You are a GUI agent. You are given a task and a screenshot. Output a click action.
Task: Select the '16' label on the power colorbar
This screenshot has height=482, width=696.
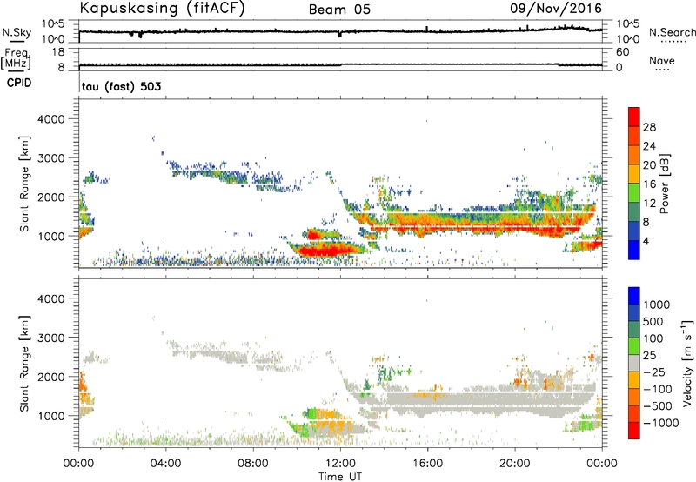coord(649,184)
